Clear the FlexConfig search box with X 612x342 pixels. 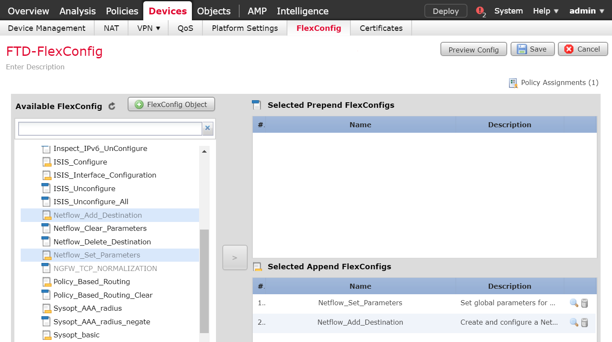click(208, 129)
